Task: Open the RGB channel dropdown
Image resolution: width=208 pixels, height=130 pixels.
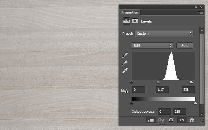Action: [152, 45]
